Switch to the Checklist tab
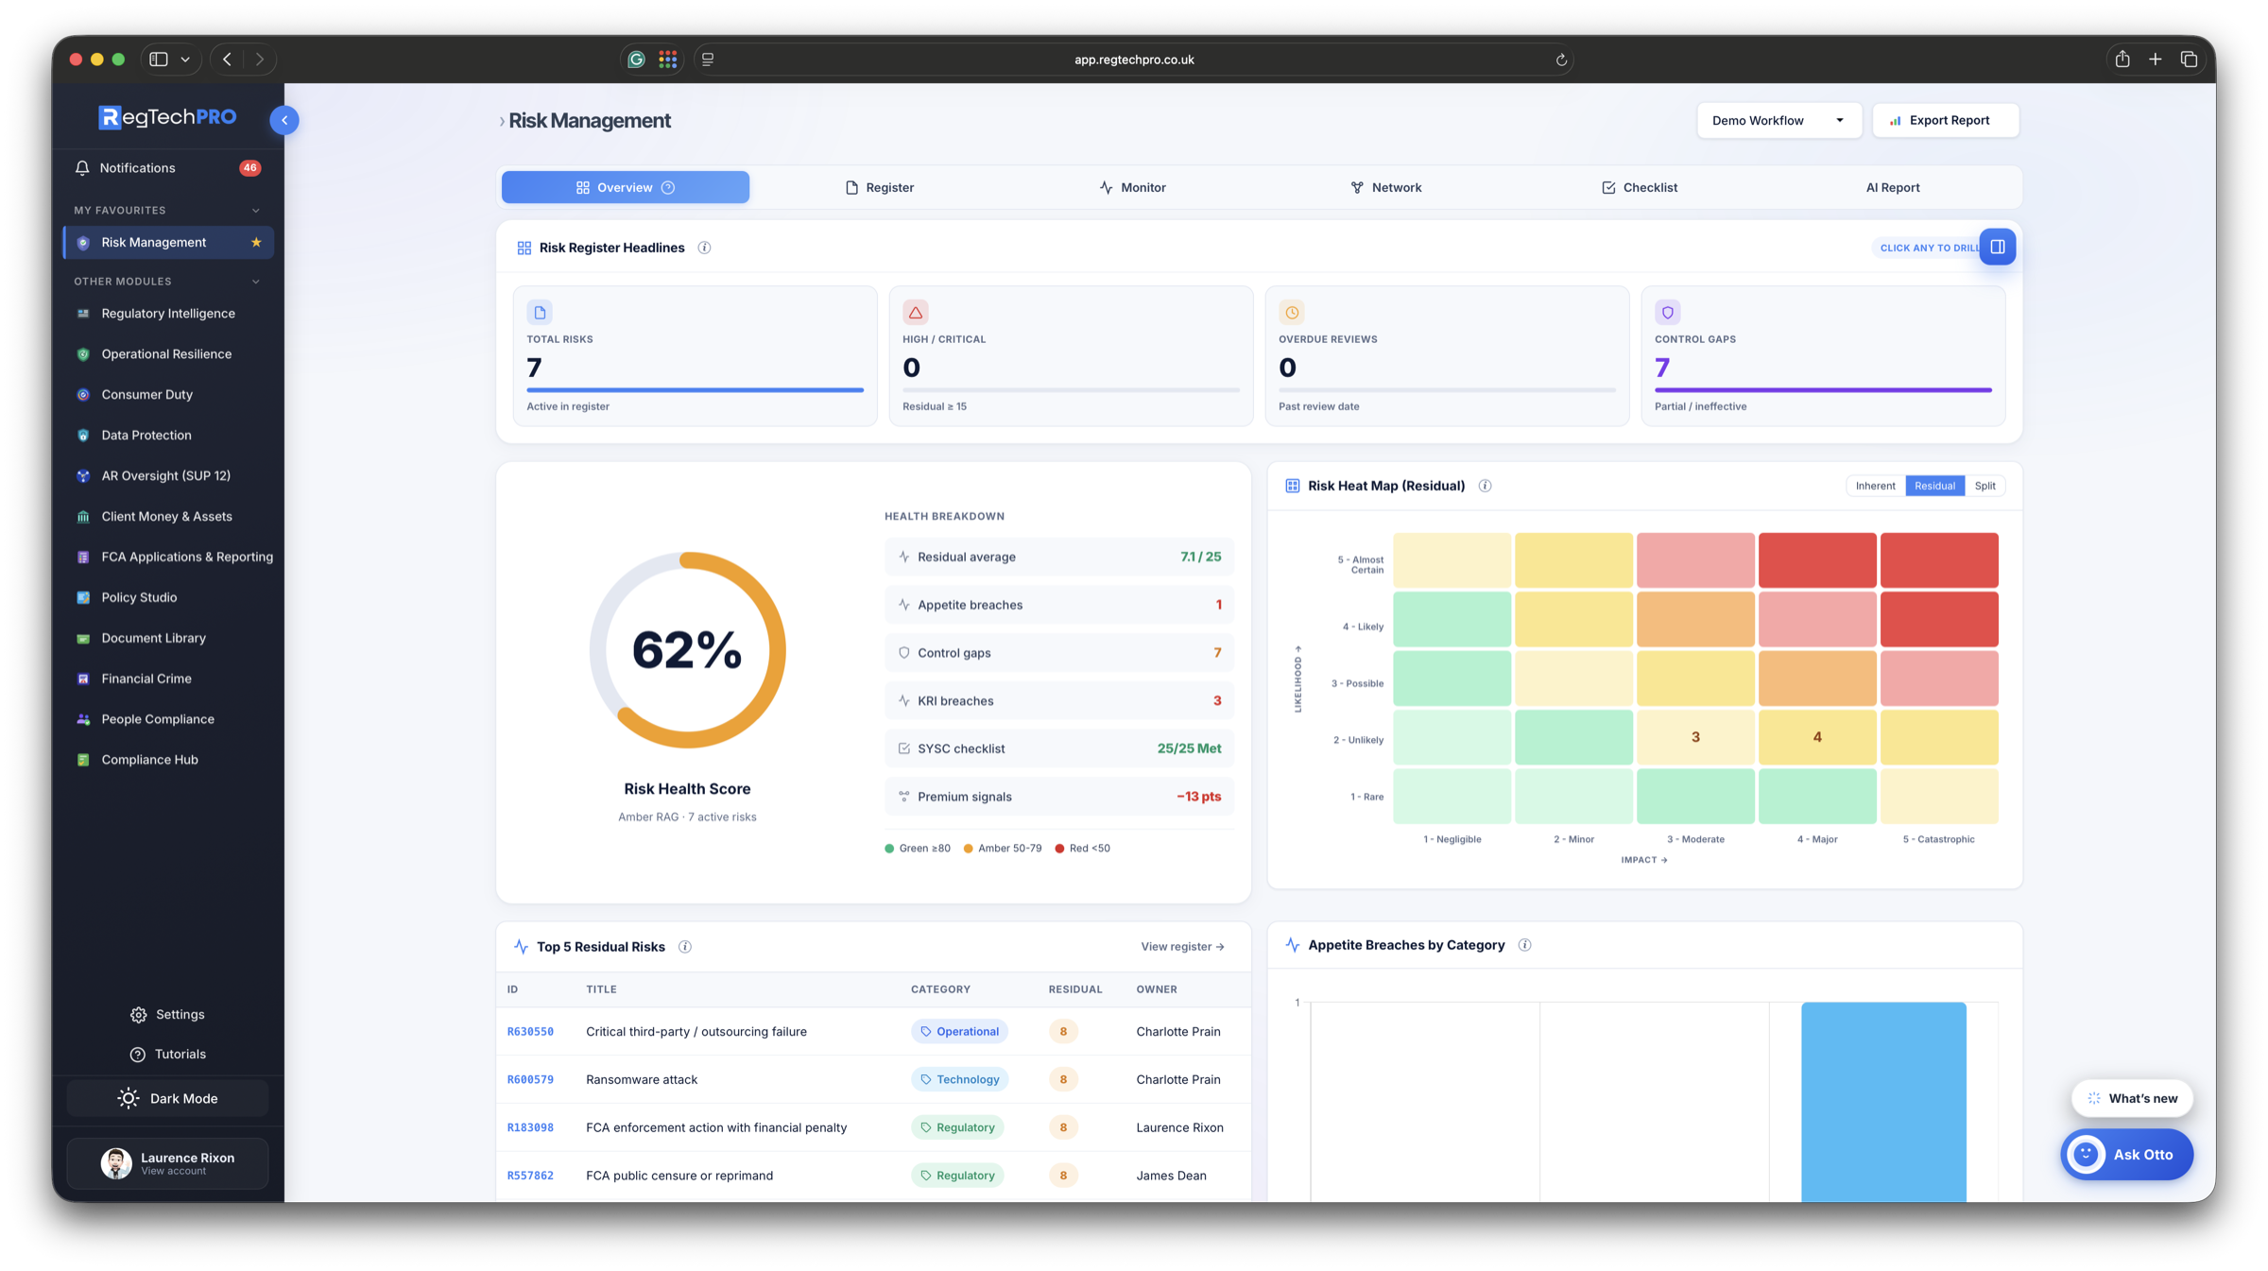The image size is (2268, 1271). (x=1639, y=187)
